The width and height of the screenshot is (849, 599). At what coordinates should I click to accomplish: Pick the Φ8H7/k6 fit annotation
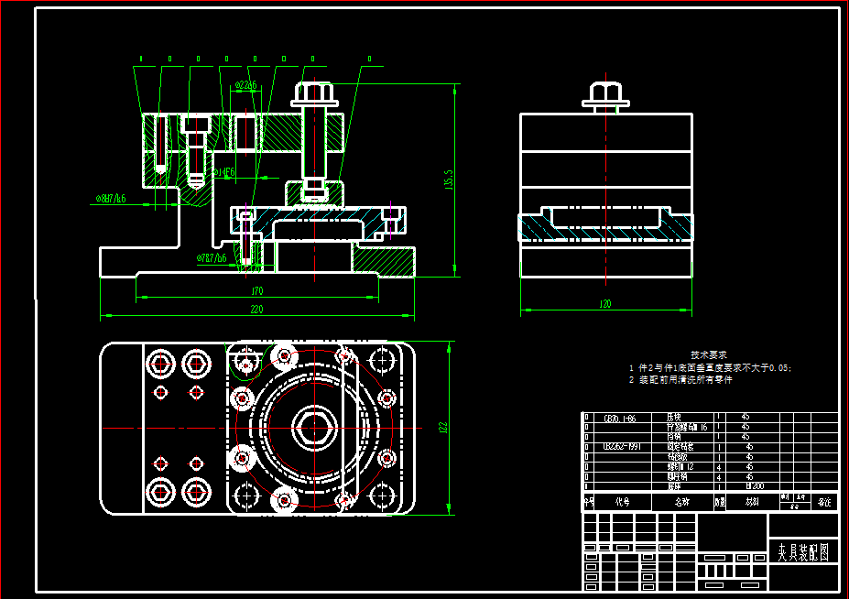click(x=111, y=199)
